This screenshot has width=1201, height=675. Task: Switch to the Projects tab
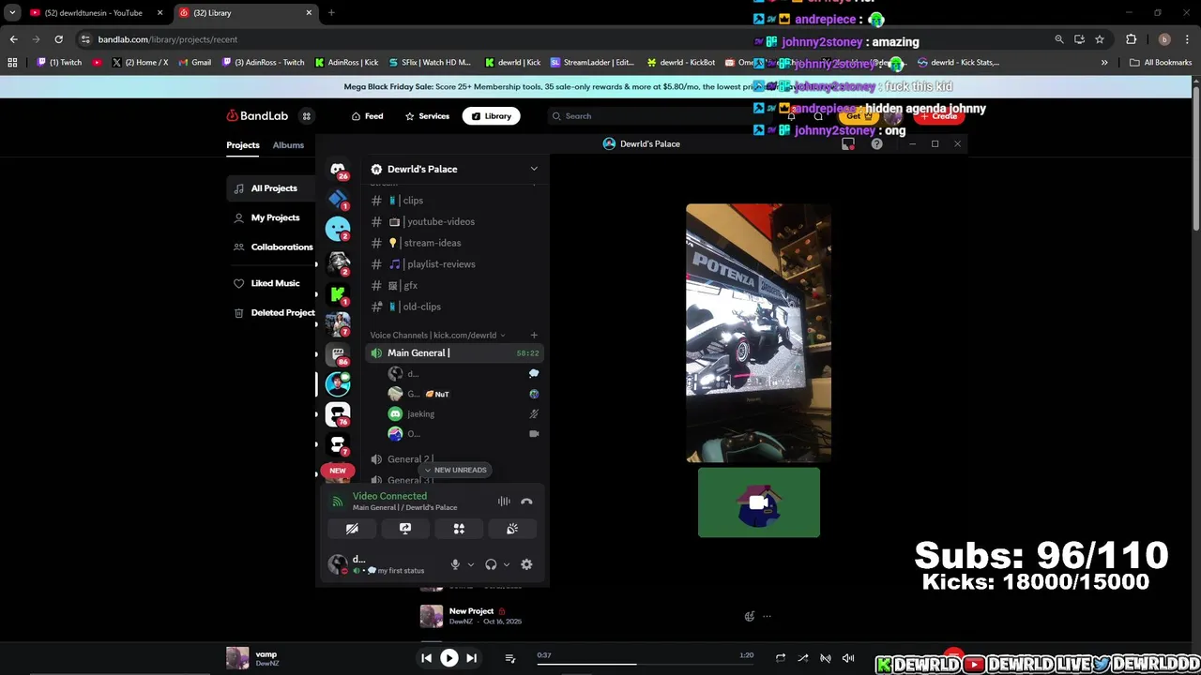[242, 145]
